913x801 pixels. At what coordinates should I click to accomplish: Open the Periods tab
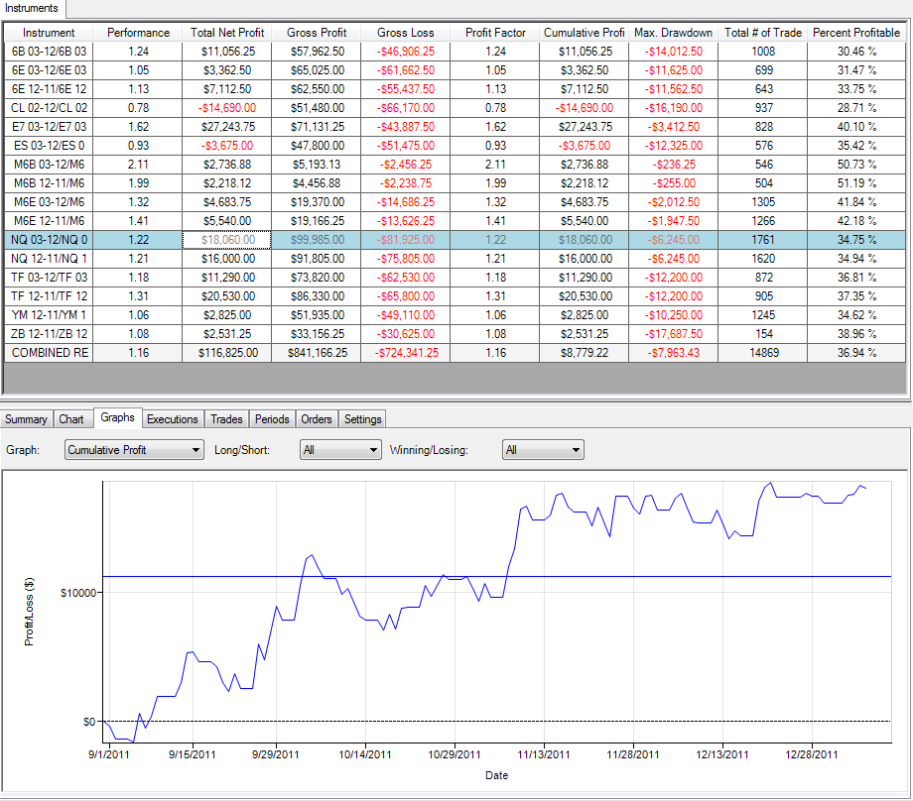(x=272, y=418)
